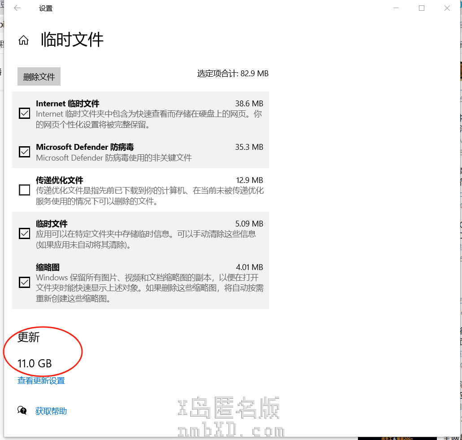Go to Settings home via house icon

click(23, 40)
